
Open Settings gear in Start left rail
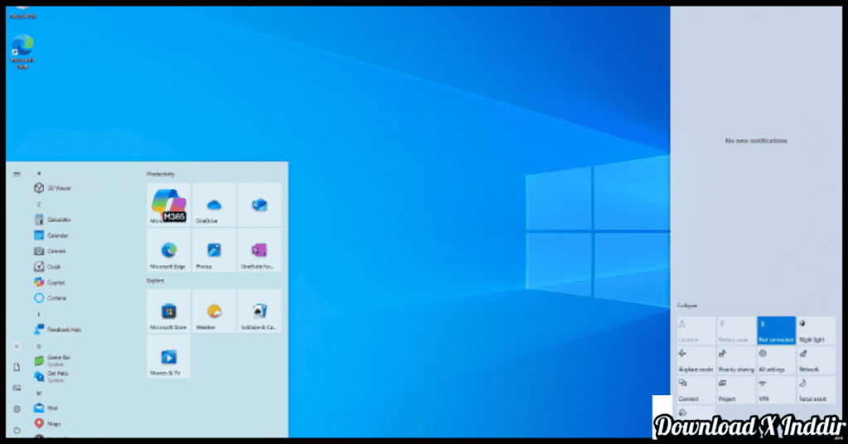click(x=17, y=409)
